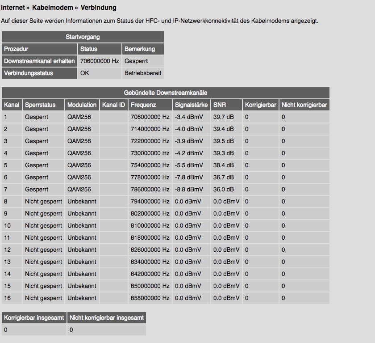
Task: Click the Startvorgang table title
Action: point(83,37)
